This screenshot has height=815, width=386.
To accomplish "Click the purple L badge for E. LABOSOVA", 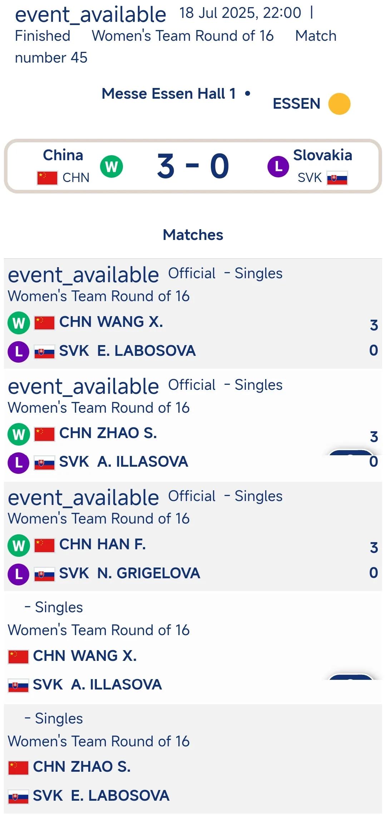I will point(19,352).
